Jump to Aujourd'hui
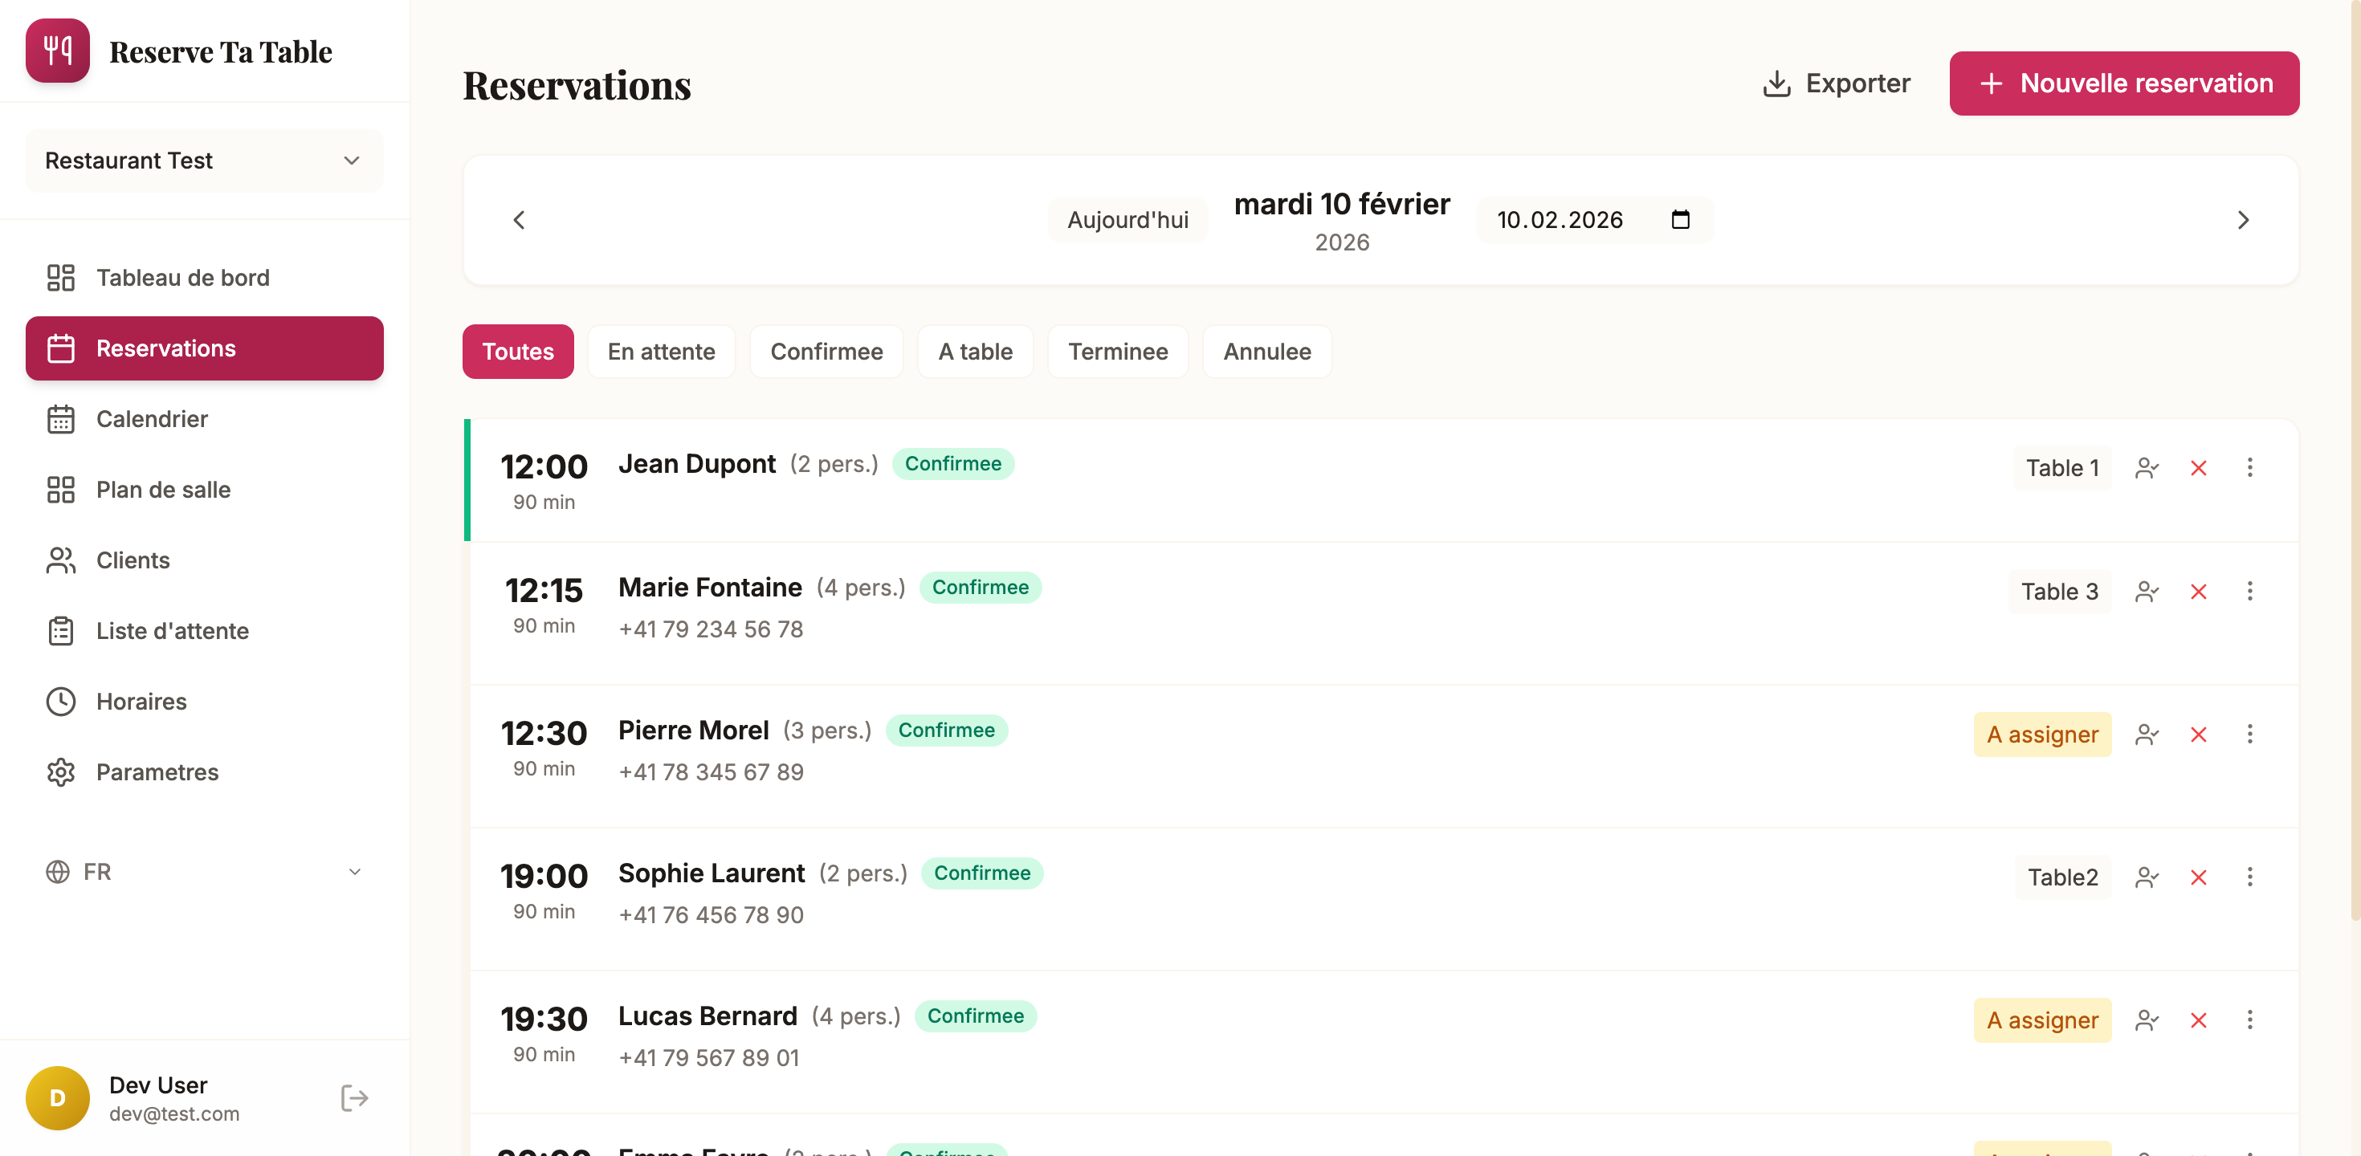Viewport: 2361px width, 1156px height. coord(1127,220)
